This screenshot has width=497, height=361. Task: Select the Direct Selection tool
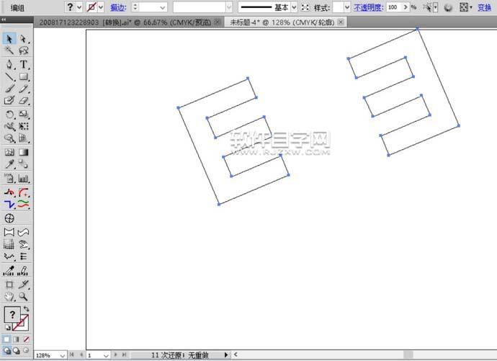click(23, 39)
